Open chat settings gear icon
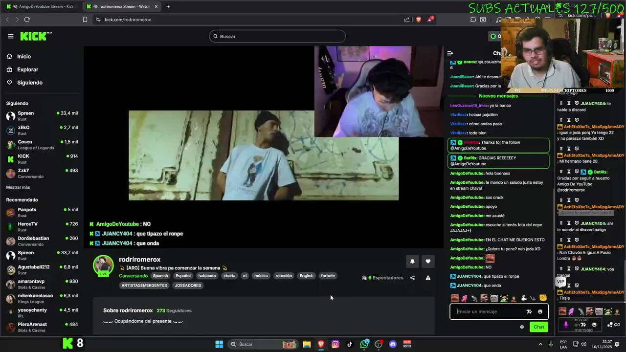Image resolution: width=626 pixels, height=352 pixels. [522, 327]
